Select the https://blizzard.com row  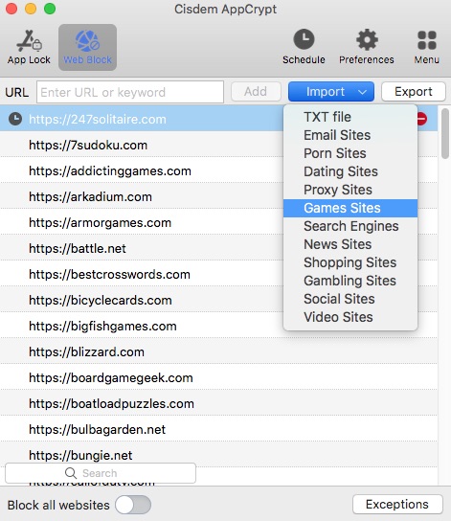click(x=218, y=351)
